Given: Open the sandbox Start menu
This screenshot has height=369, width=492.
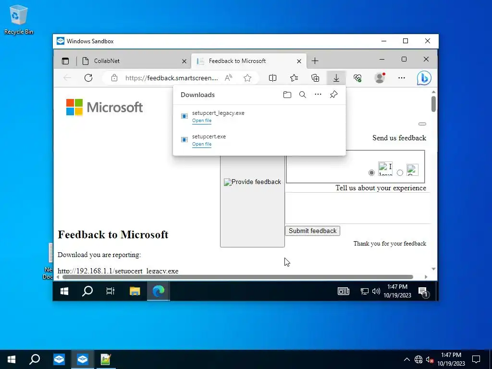Looking at the screenshot, I should tap(64, 291).
